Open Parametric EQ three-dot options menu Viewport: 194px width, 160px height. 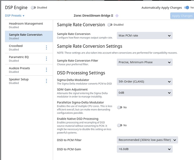46,59
